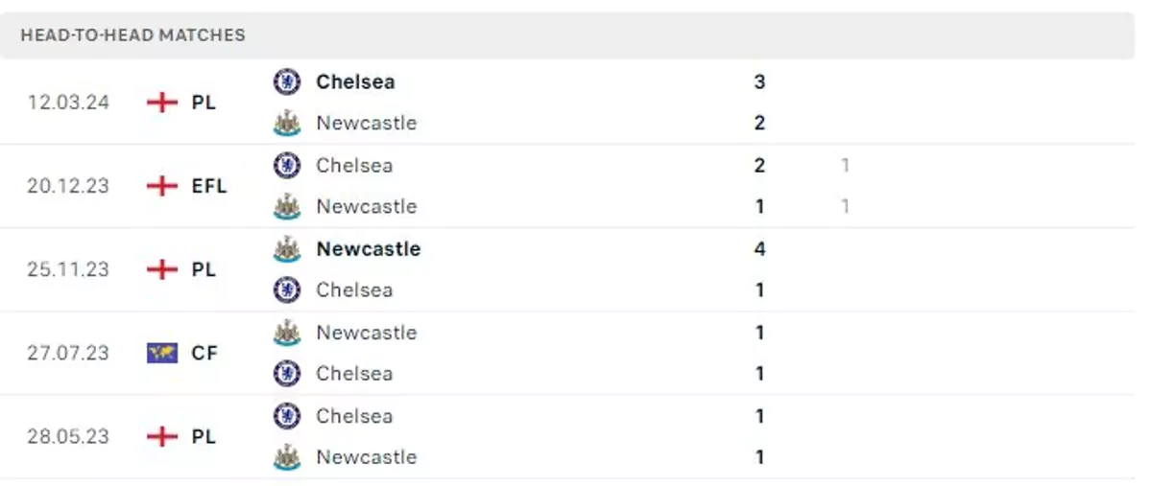The width and height of the screenshot is (1152, 486).
Task: Open bold Newcastle team name link
Action: click(368, 249)
